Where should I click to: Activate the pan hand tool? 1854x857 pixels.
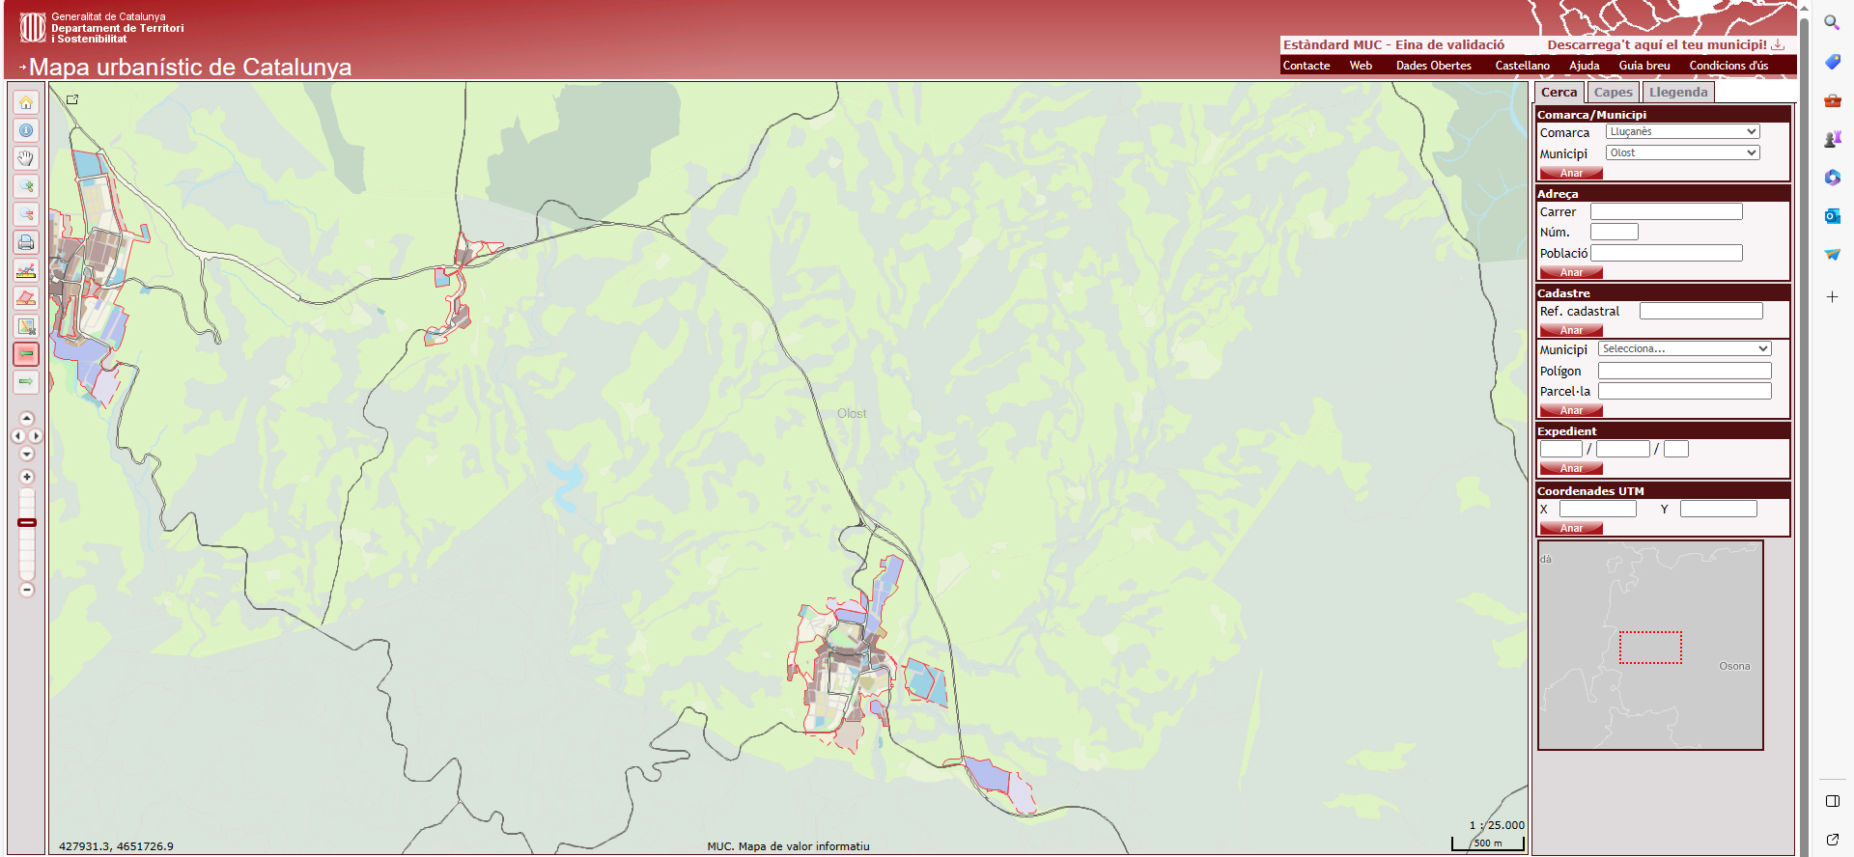click(x=26, y=158)
